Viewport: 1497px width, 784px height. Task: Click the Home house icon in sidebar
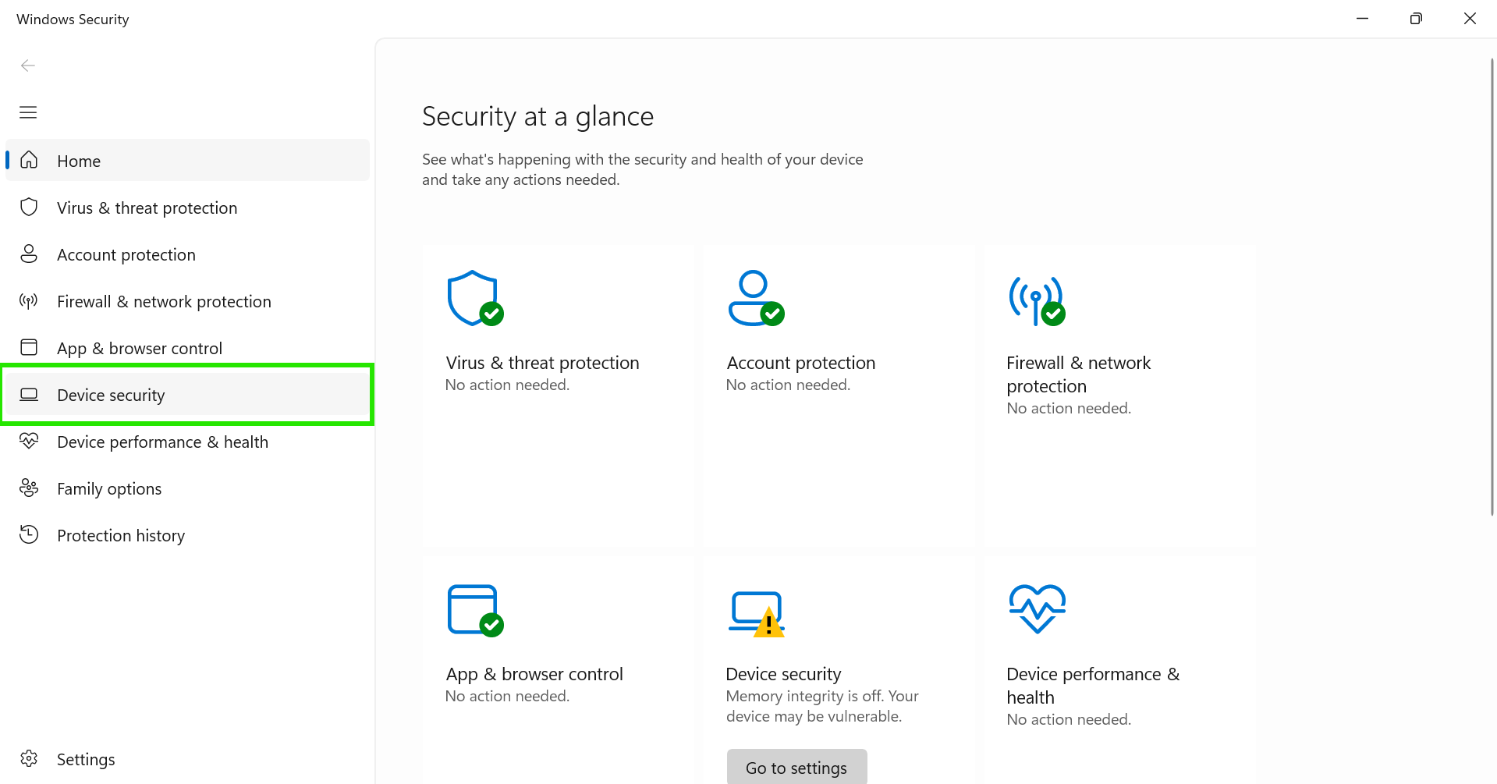click(x=29, y=160)
